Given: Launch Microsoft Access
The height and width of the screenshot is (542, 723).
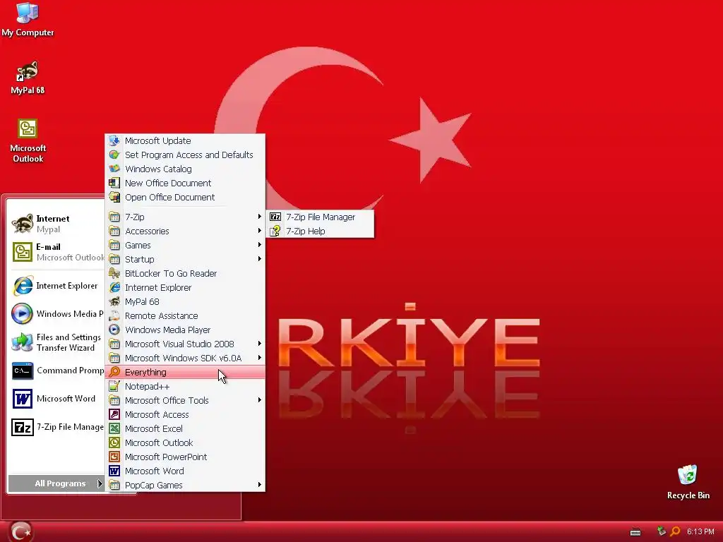Looking at the screenshot, I should (x=186, y=414).
